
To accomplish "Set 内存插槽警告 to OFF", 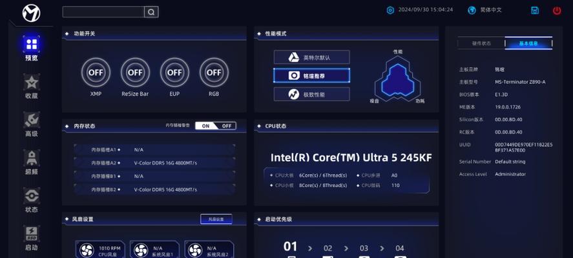I will pos(227,126).
